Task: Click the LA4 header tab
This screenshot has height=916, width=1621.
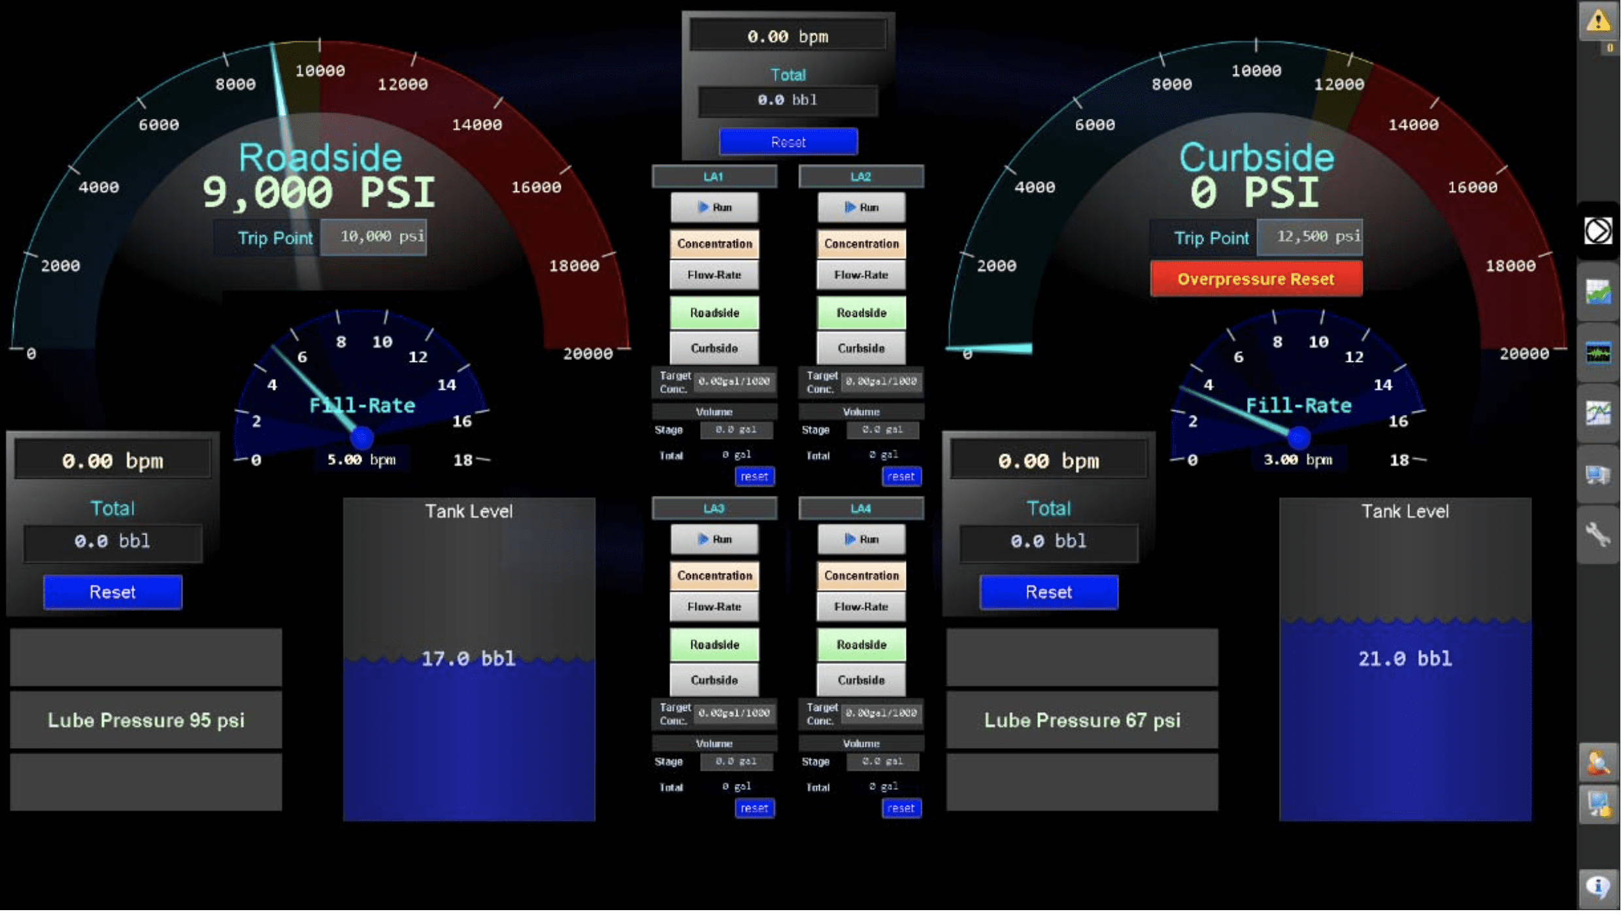Action: coord(861,509)
